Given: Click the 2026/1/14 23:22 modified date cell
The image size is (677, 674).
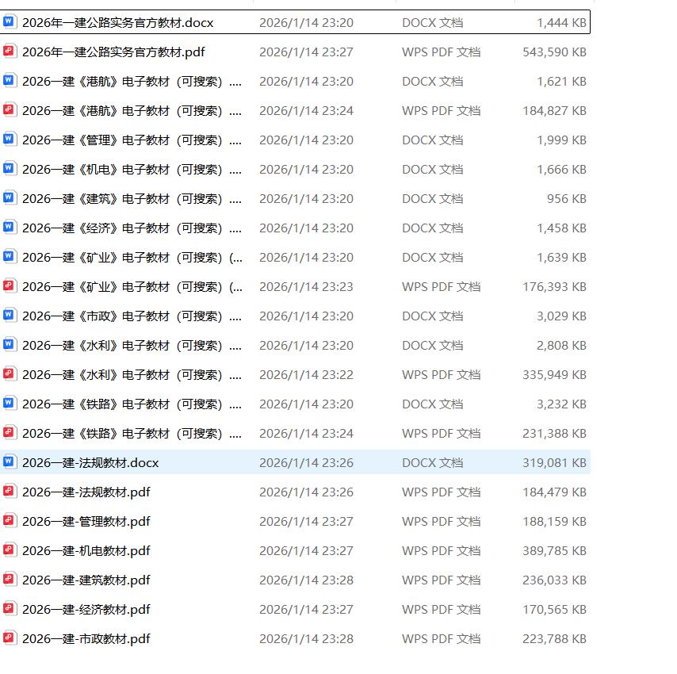Looking at the screenshot, I should click(x=306, y=374).
